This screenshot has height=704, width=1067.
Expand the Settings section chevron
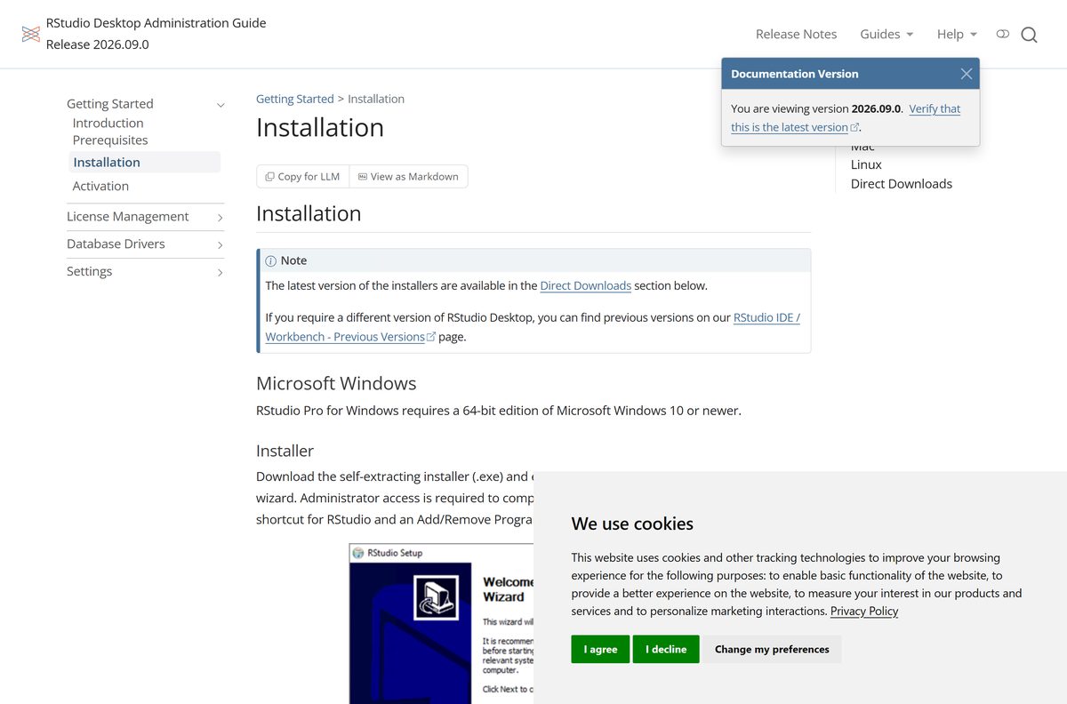(x=221, y=272)
